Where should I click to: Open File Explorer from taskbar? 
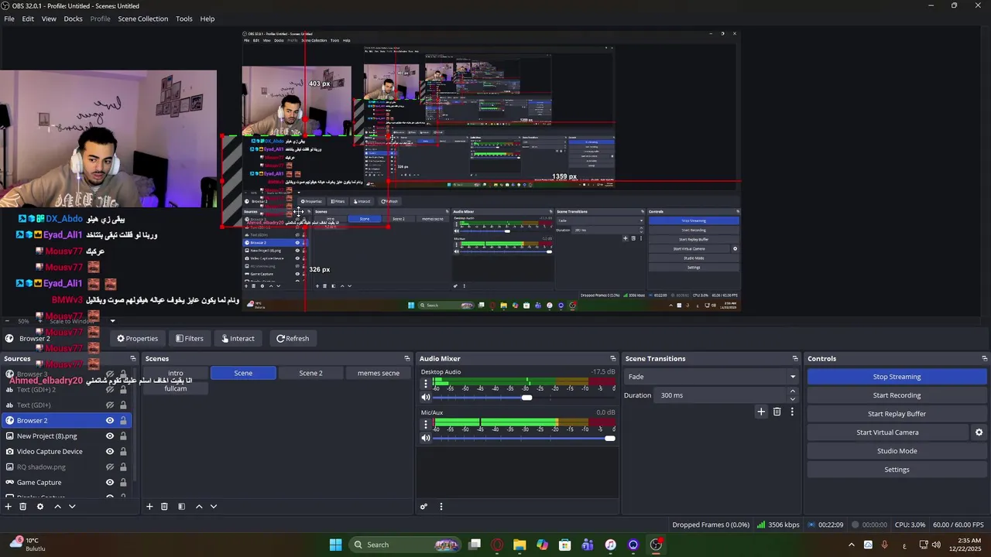[520, 545]
